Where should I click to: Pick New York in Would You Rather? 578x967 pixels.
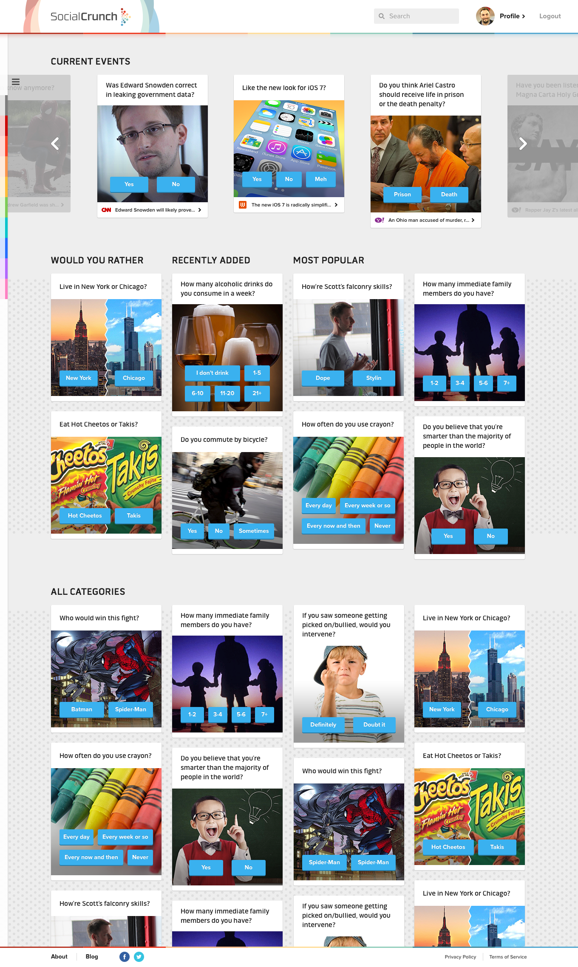79,378
